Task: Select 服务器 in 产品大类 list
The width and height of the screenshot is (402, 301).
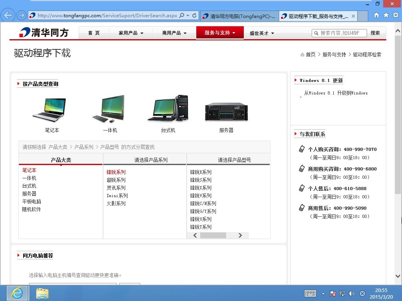Action: (x=29, y=194)
